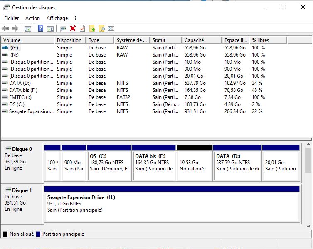313x249 pixels.
Task: Click the Back arrow toolbar icon
Action: pos(5,29)
